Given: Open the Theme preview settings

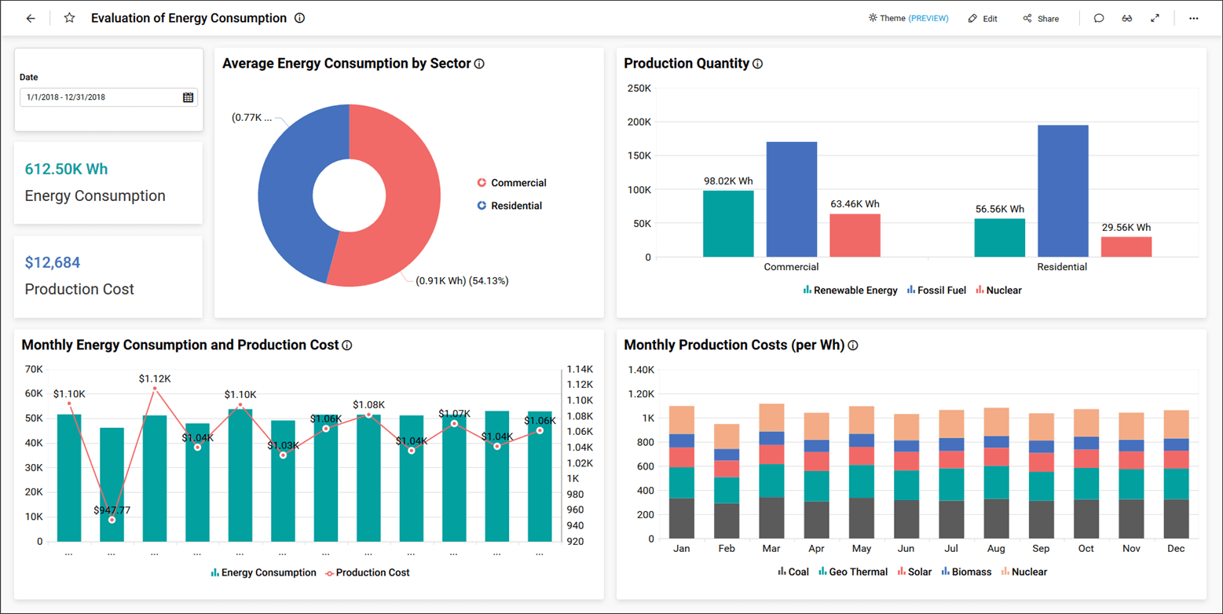Looking at the screenshot, I should click(908, 17).
